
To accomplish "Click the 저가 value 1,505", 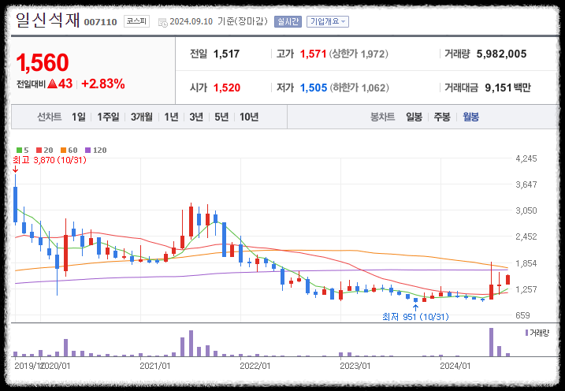I will point(314,88).
